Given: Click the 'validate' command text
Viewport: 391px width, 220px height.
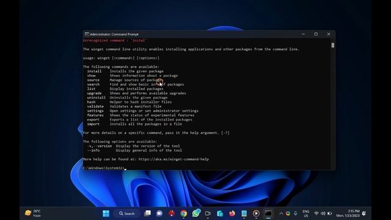Looking at the screenshot, I should [x=95, y=106].
